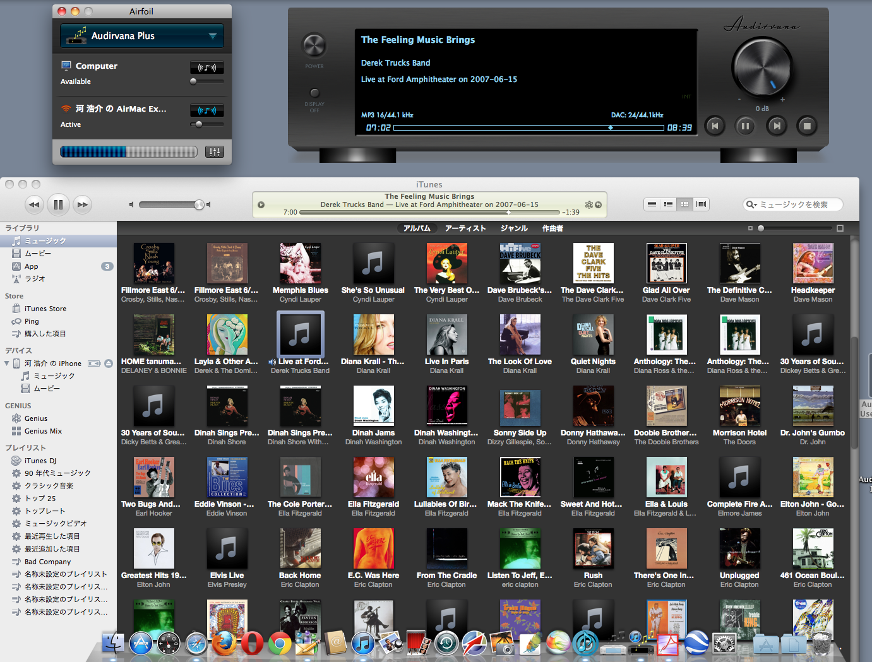This screenshot has height=662, width=872.
Task: Open Google Earth from the Dock
Action: pos(696,643)
